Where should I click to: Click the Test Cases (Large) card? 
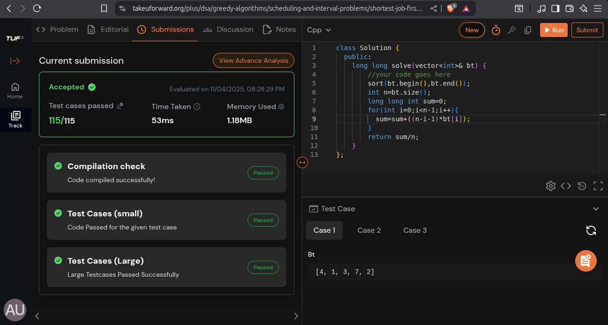click(x=167, y=267)
